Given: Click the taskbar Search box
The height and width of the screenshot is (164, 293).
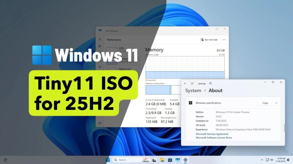Looking at the screenshot, I should [x=131, y=160].
